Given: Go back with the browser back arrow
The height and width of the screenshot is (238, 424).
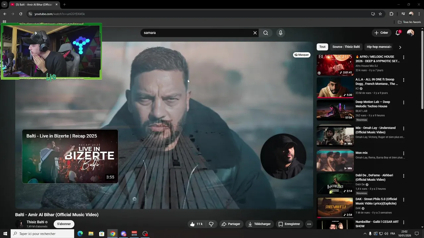Looking at the screenshot, I should [5, 14].
